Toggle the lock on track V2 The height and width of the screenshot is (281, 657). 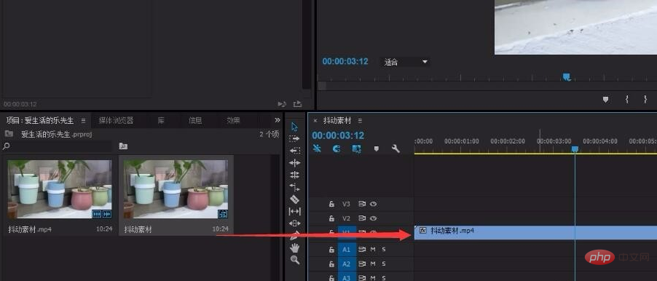pyautogui.click(x=331, y=218)
